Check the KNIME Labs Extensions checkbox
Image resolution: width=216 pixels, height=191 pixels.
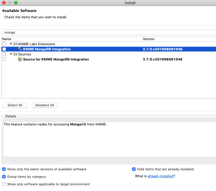[x=4, y=44]
